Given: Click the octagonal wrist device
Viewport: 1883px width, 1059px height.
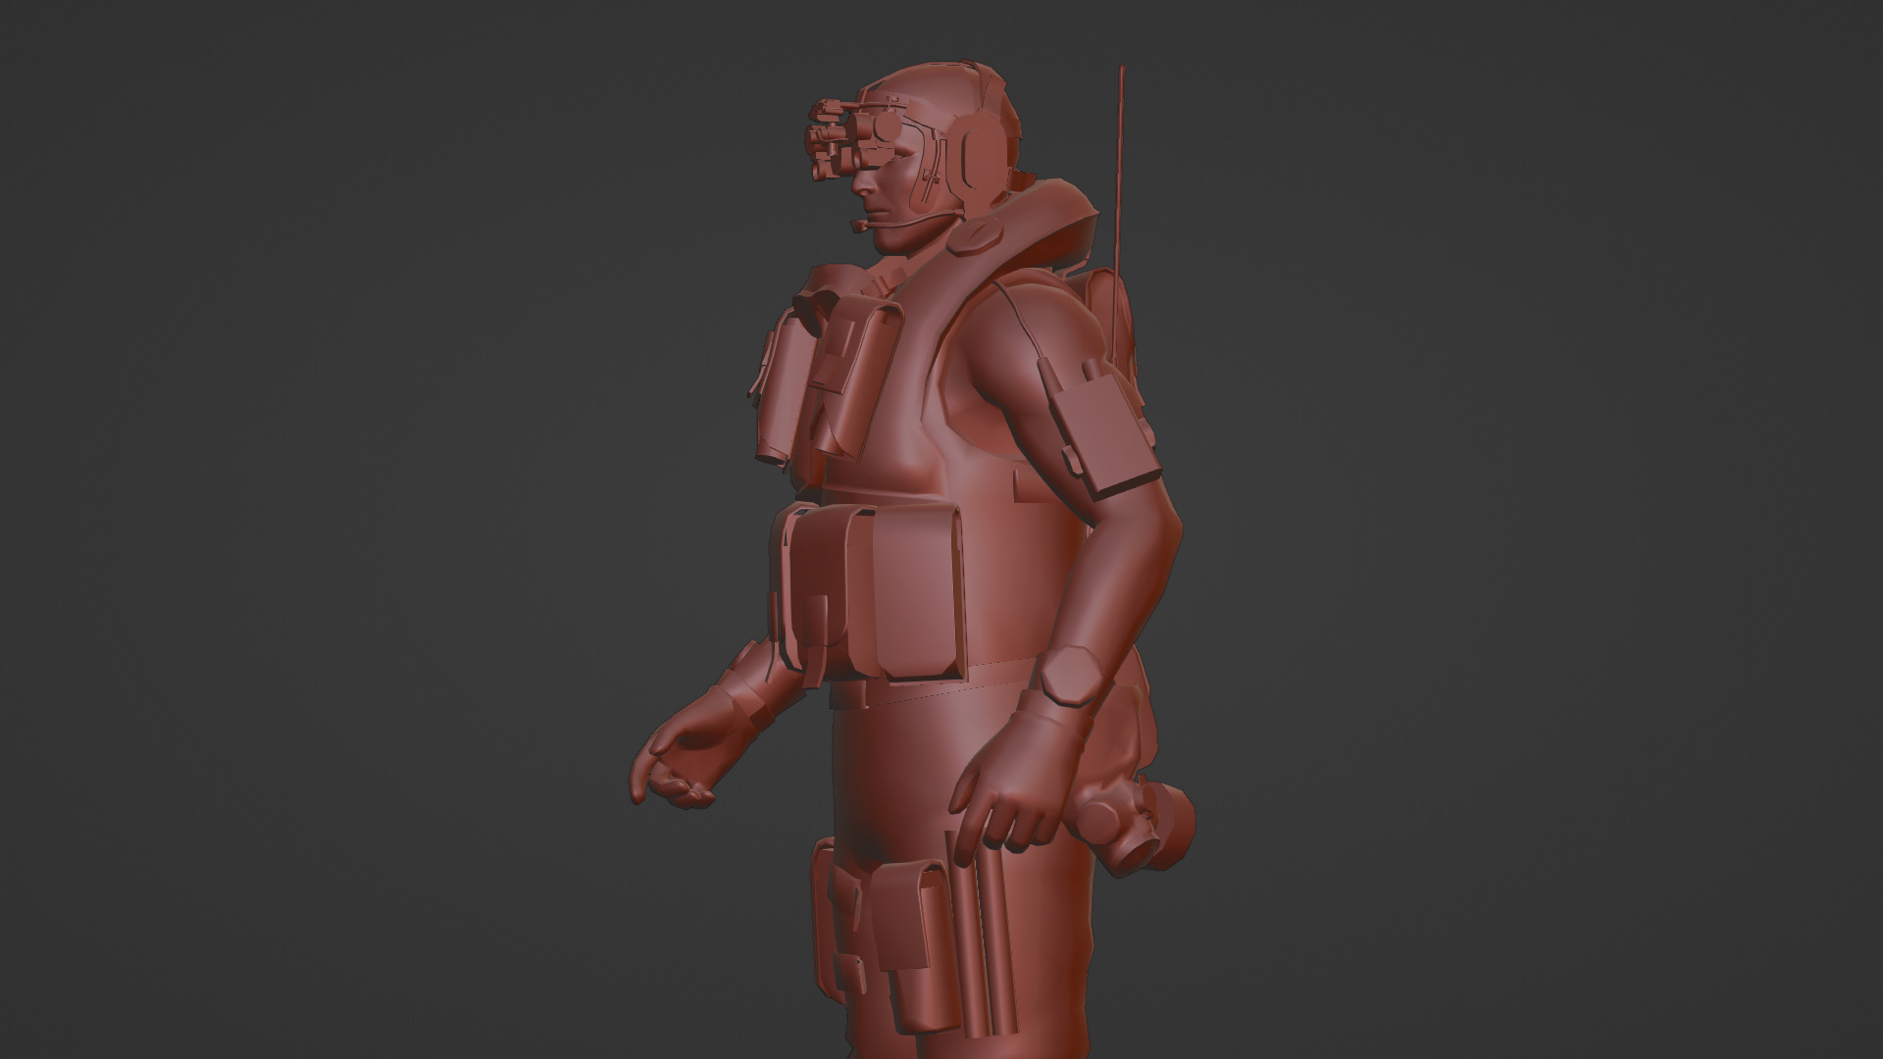Looking at the screenshot, I should click(x=1070, y=675).
